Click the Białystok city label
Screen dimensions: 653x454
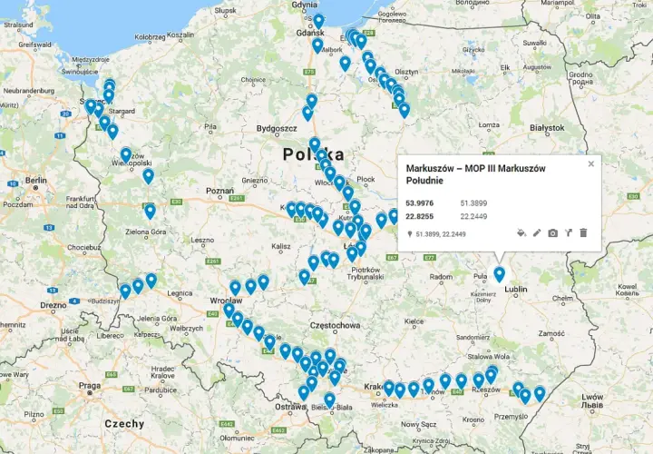(x=547, y=128)
